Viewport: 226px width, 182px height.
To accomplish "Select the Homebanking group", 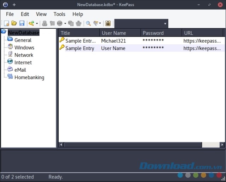I will tap(29, 77).
